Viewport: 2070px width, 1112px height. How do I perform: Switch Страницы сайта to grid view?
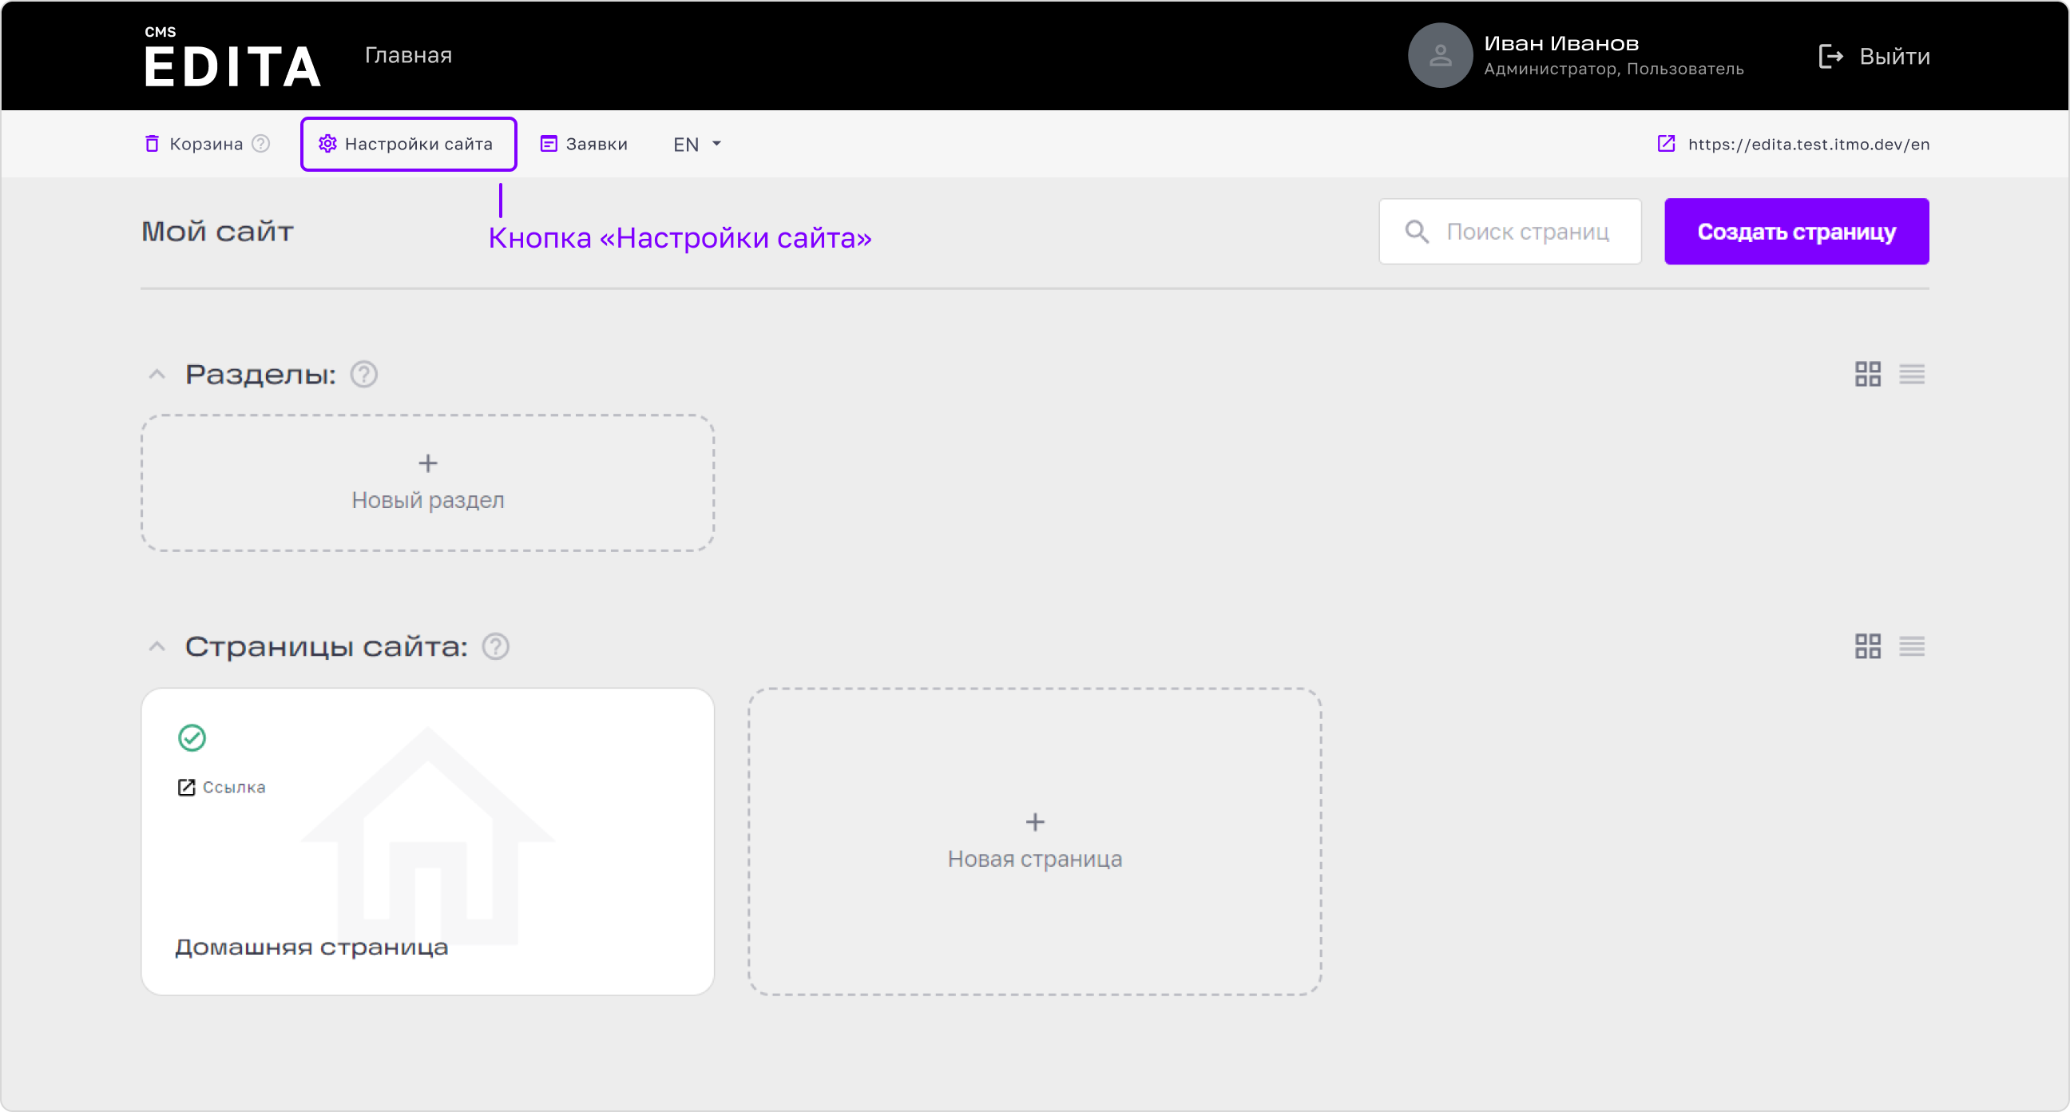click(1867, 645)
